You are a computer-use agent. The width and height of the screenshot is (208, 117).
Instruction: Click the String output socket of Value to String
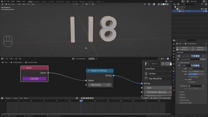click(x=114, y=75)
